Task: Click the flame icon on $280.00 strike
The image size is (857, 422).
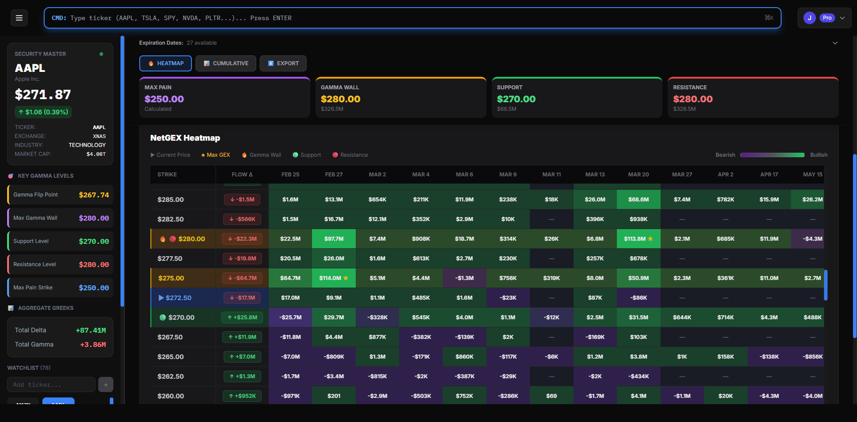Action: (163, 239)
